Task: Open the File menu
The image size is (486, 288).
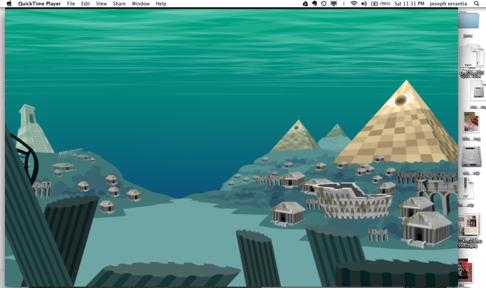Action: click(x=71, y=4)
